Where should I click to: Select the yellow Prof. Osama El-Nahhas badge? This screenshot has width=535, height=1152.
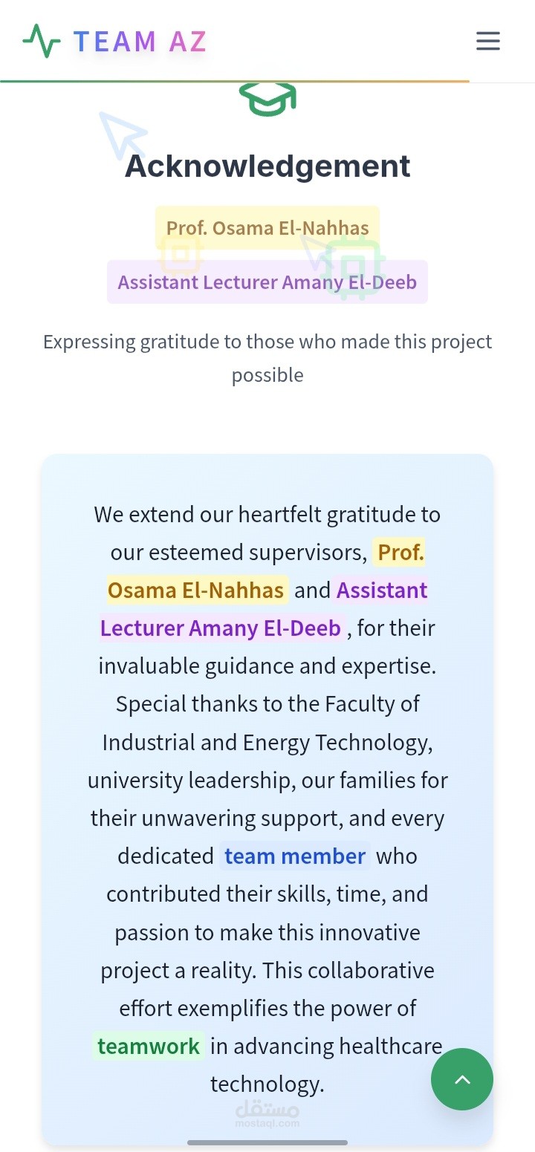tap(267, 227)
